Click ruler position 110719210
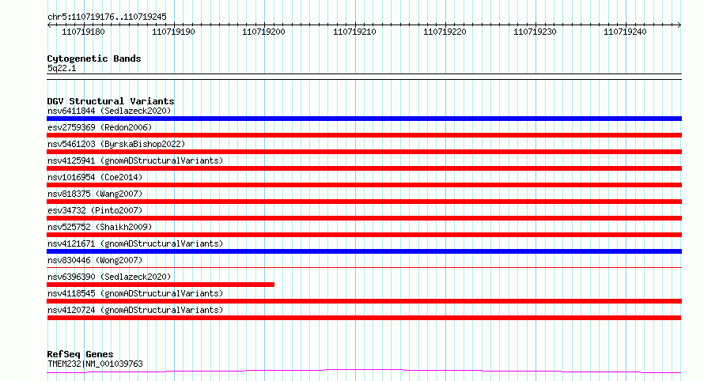This screenshot has width=704, height=381. [354, 32]
